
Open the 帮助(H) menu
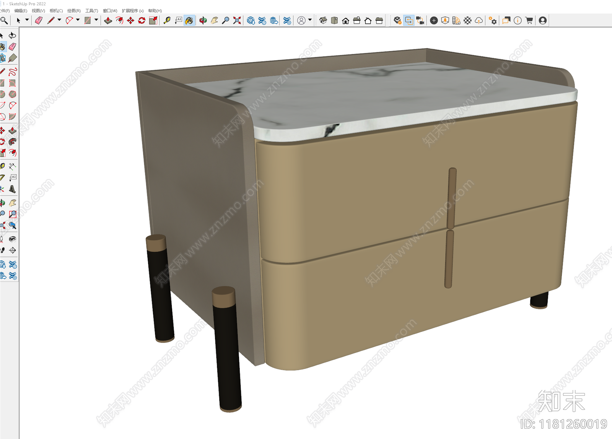(x=155, y=11)
